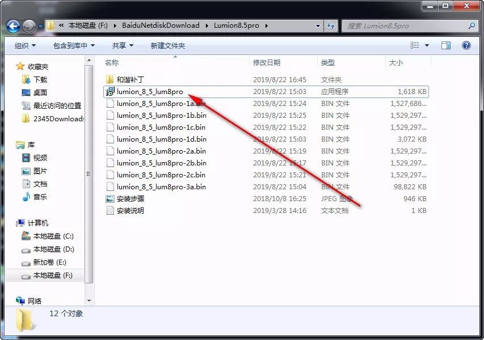Sort by the 修改日期 column header
484x340 pixels.
click(267, 62)
